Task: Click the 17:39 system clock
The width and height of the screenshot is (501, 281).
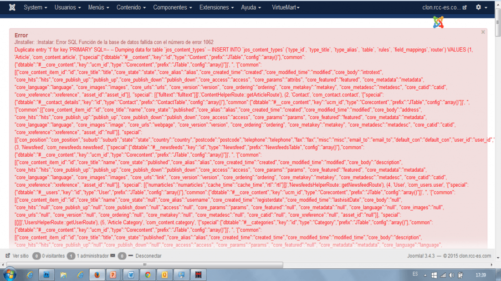Action: tap(481, 275)
